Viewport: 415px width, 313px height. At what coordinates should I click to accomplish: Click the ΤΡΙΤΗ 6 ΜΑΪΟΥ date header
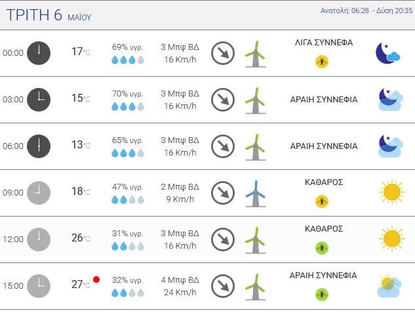49,15
